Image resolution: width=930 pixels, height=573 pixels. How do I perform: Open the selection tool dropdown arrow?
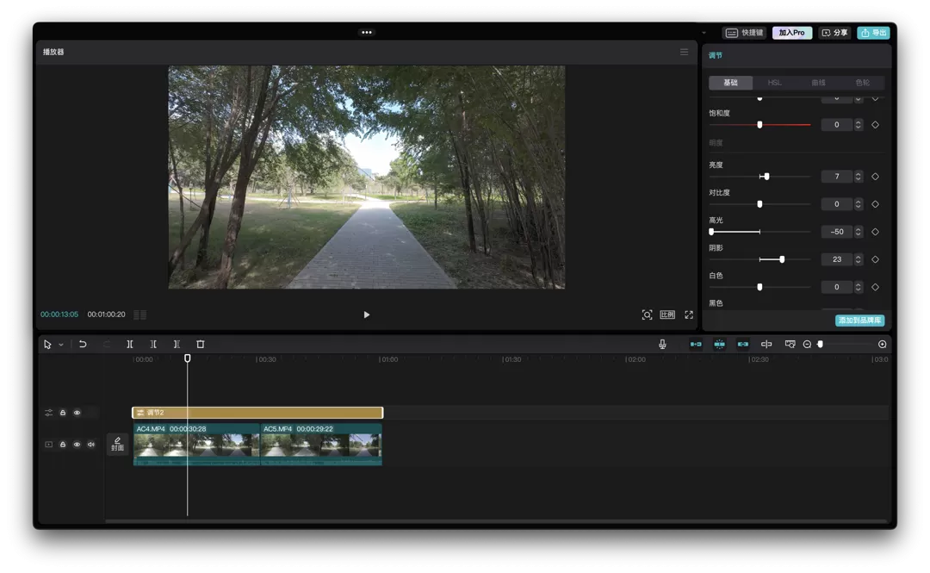point(61,345)
